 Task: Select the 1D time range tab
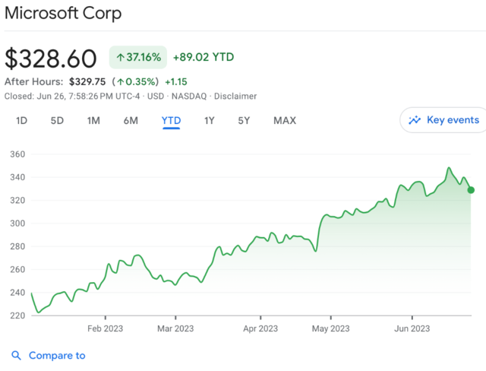(x=22, y=121)
